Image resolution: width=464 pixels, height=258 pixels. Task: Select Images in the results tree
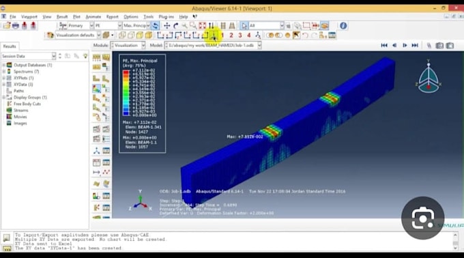tap(20, 124)
